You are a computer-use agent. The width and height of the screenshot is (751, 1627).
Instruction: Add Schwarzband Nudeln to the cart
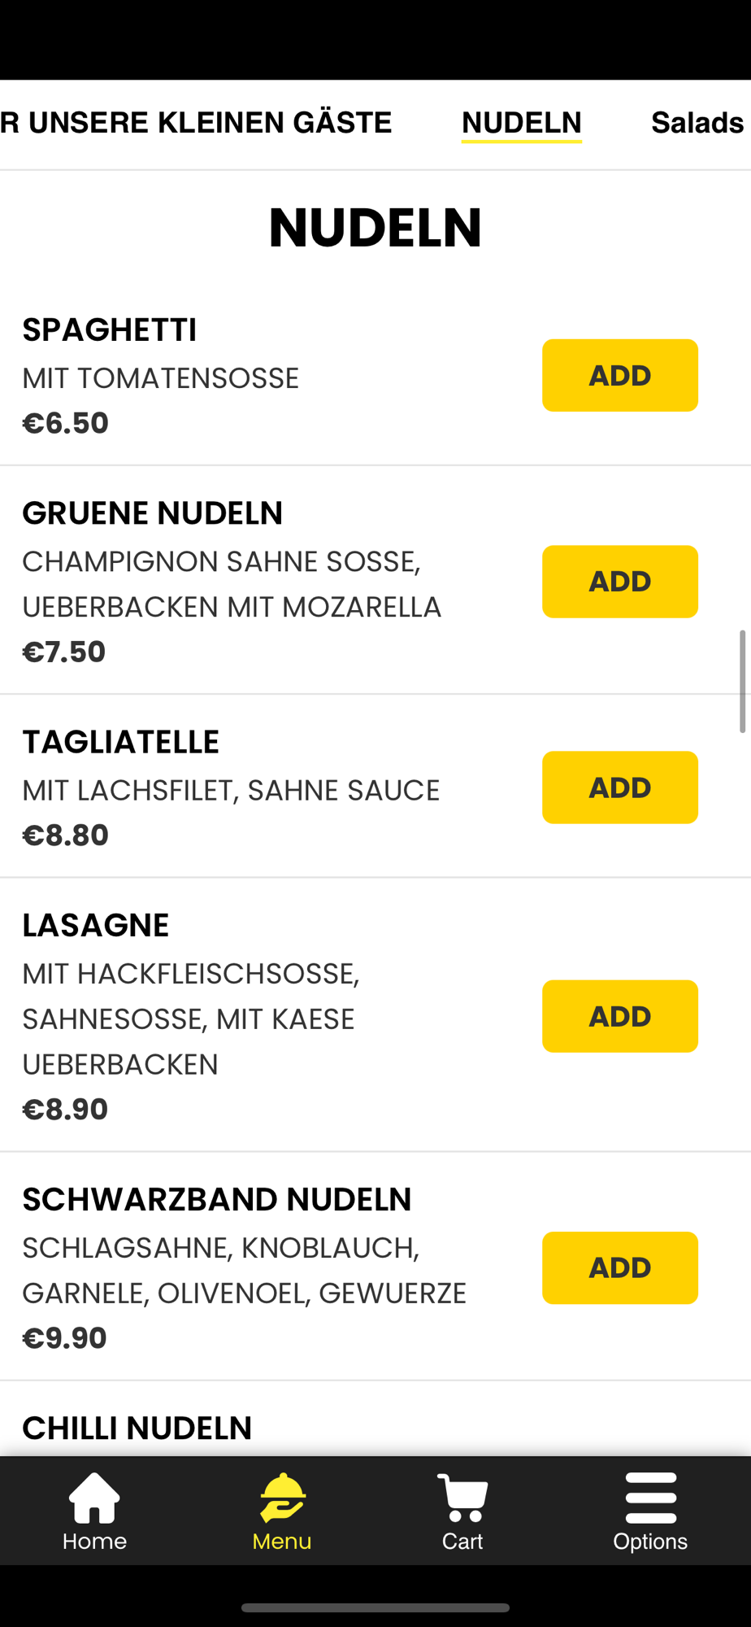point(619,1267)
